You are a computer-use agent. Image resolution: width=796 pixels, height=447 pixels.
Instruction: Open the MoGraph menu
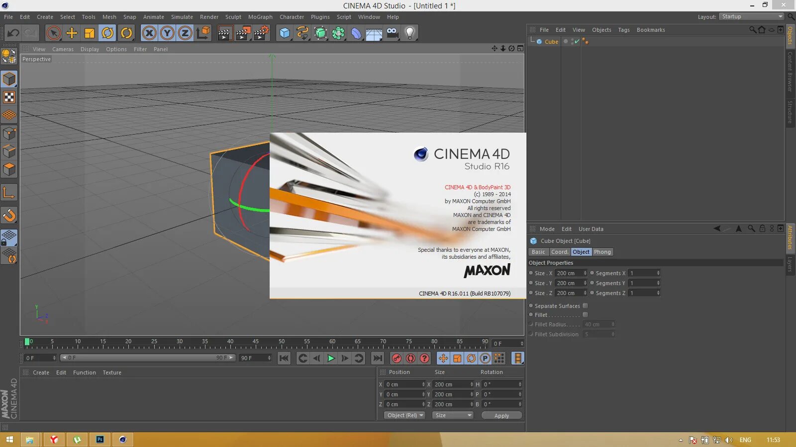(x=260, y=17)
